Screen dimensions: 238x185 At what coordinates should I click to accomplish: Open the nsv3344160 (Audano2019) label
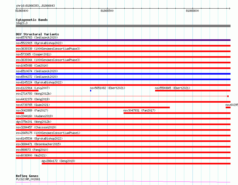34,116
